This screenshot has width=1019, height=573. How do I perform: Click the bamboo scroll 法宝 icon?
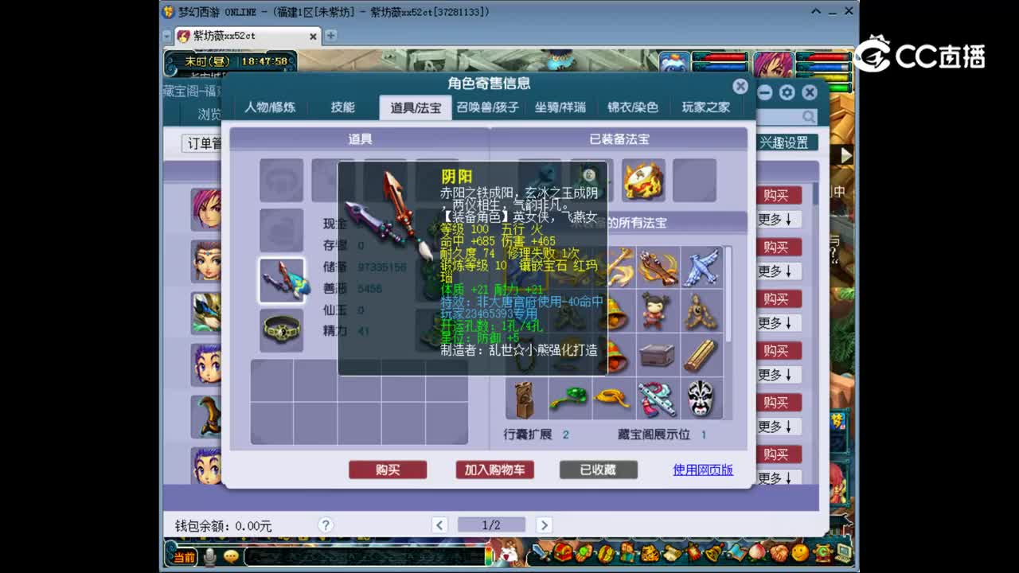click(701, 355)
